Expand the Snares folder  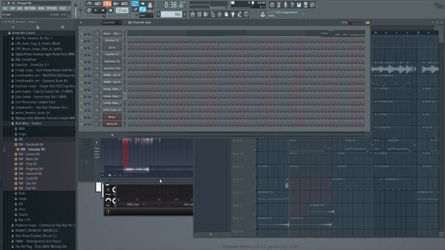pos(23,215)
